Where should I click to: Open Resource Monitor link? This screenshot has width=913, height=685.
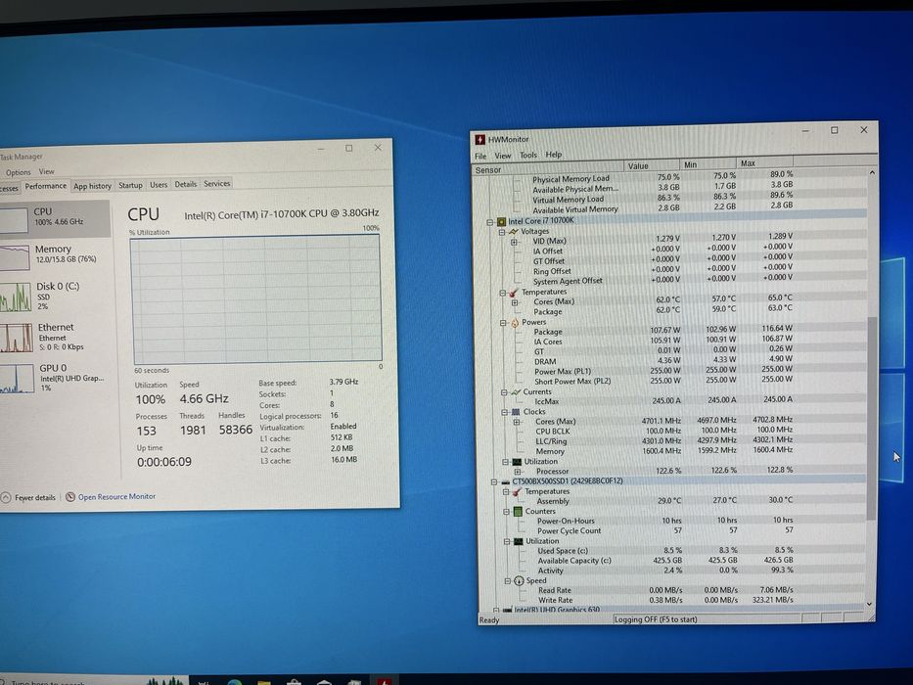pos(117,497)
